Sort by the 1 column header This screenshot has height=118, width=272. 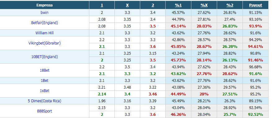[x=102, y=5]
